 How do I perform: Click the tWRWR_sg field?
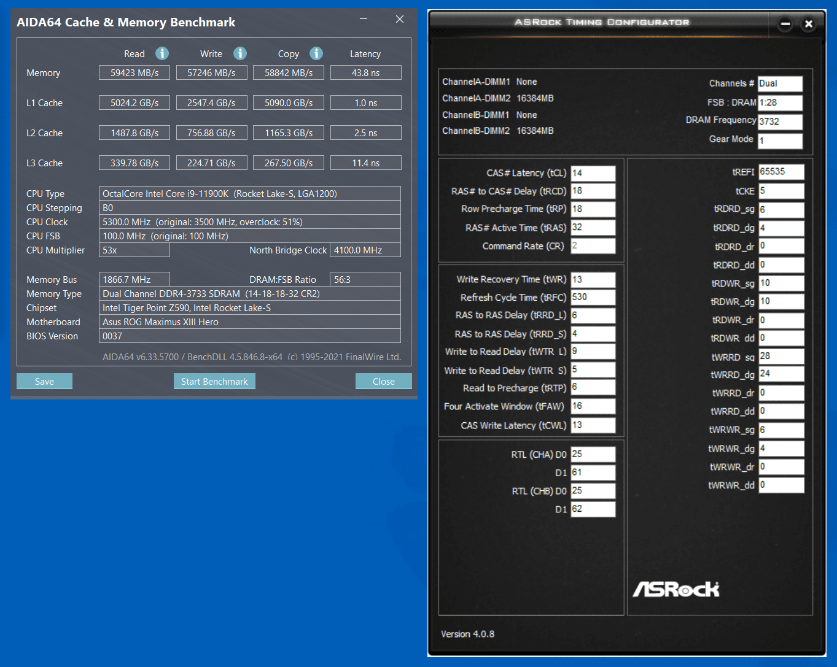click(x=781, y=430)
